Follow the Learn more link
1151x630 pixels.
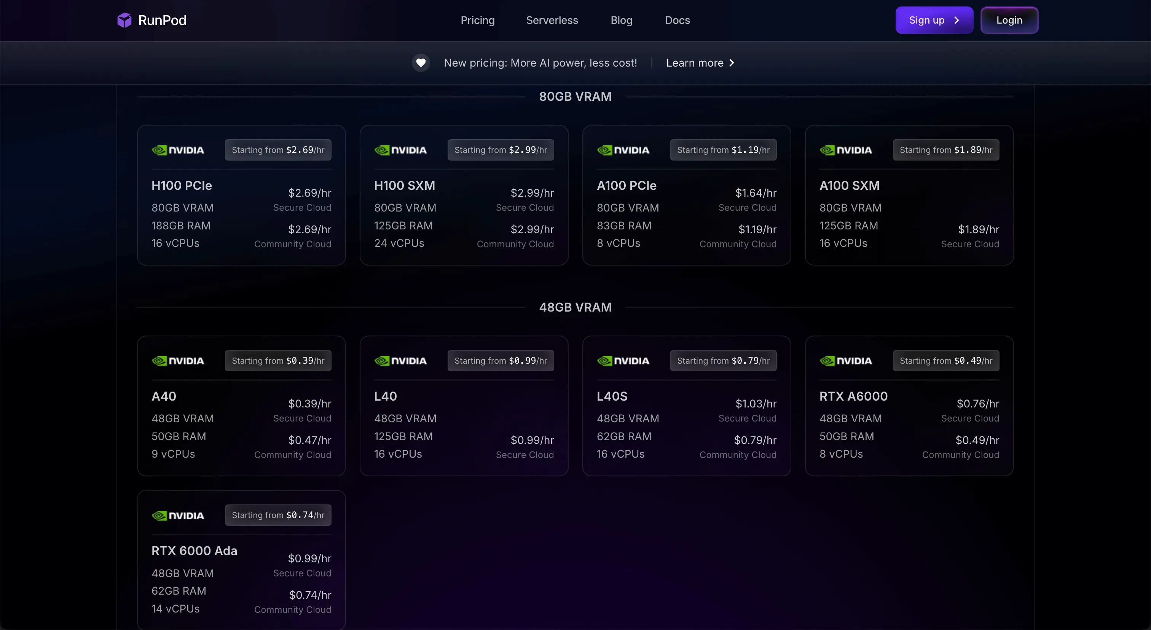pyautogui.click(x=695, y=63)
